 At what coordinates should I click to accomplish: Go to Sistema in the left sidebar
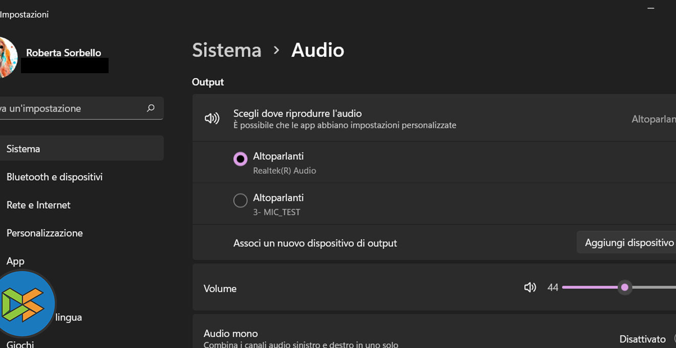pos(23,149)
